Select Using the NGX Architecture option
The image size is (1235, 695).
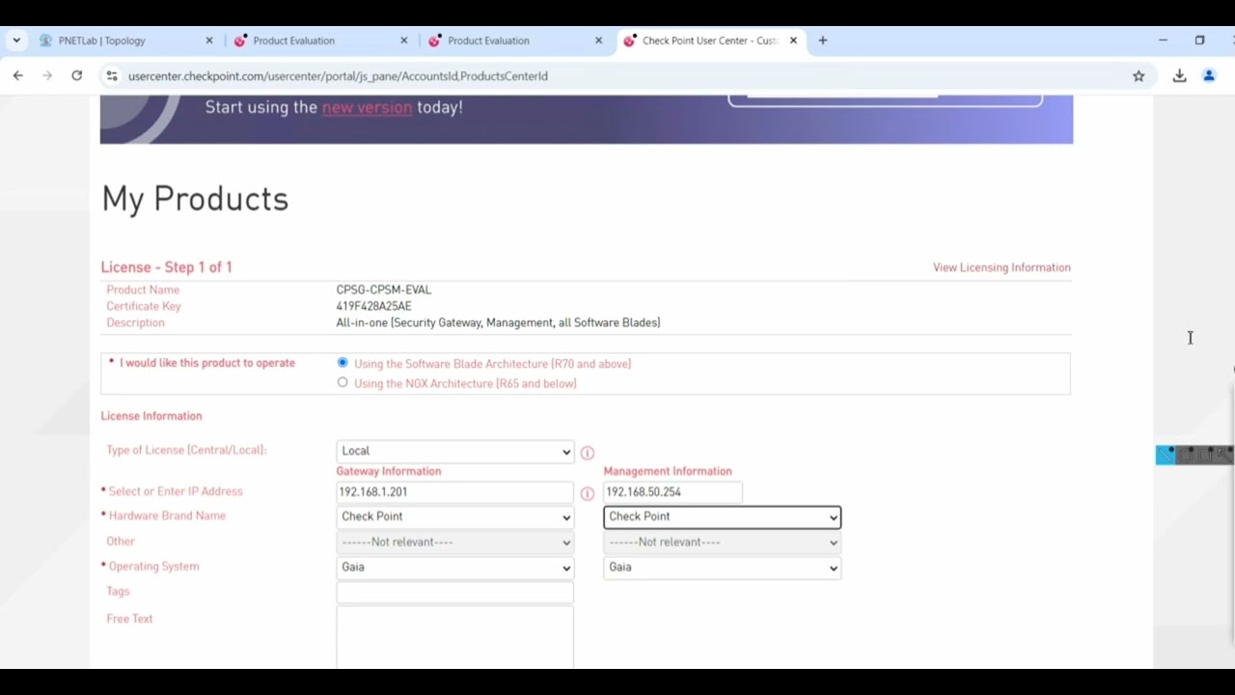(x=343, y=382)
